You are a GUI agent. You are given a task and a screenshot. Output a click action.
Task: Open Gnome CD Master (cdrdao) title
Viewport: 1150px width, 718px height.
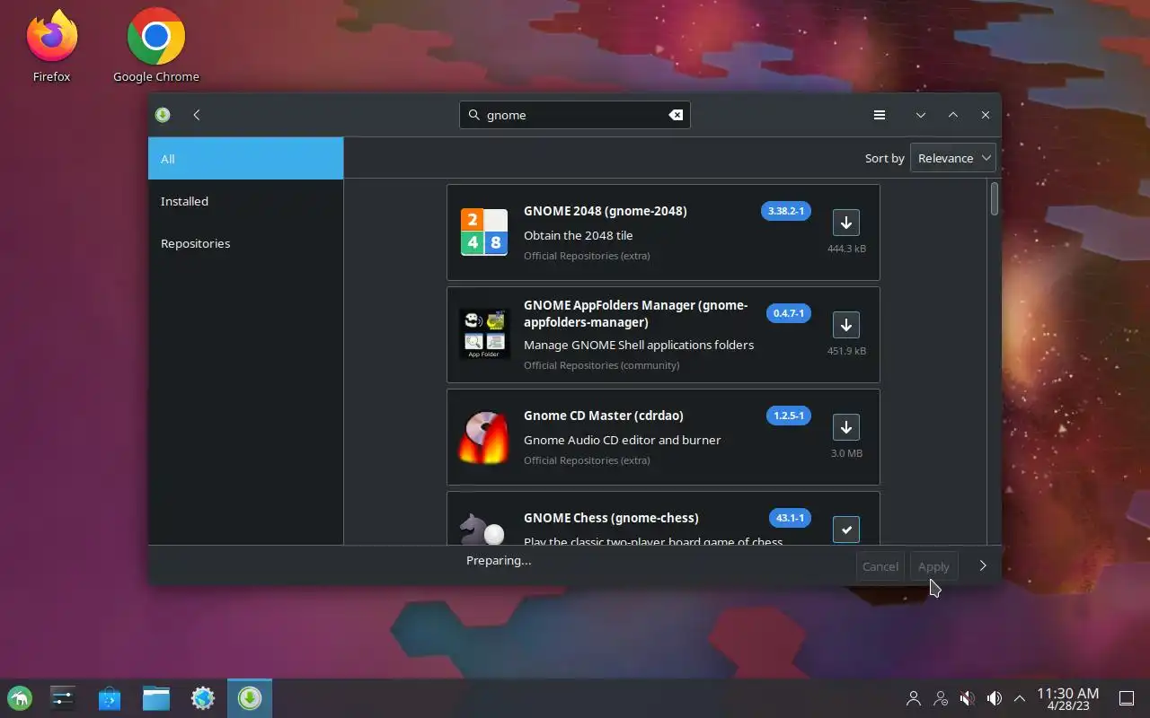click(x=603, y=416)
